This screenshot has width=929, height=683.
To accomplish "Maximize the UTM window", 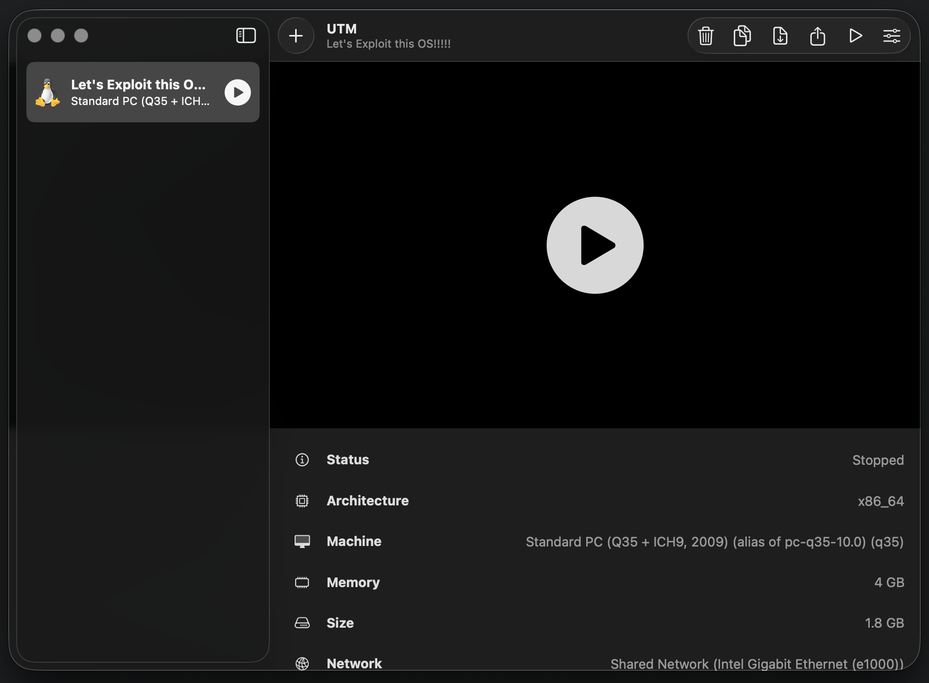I will click(81, 36).
